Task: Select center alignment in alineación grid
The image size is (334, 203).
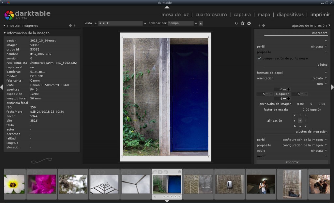Action: (x=300, y=121)
